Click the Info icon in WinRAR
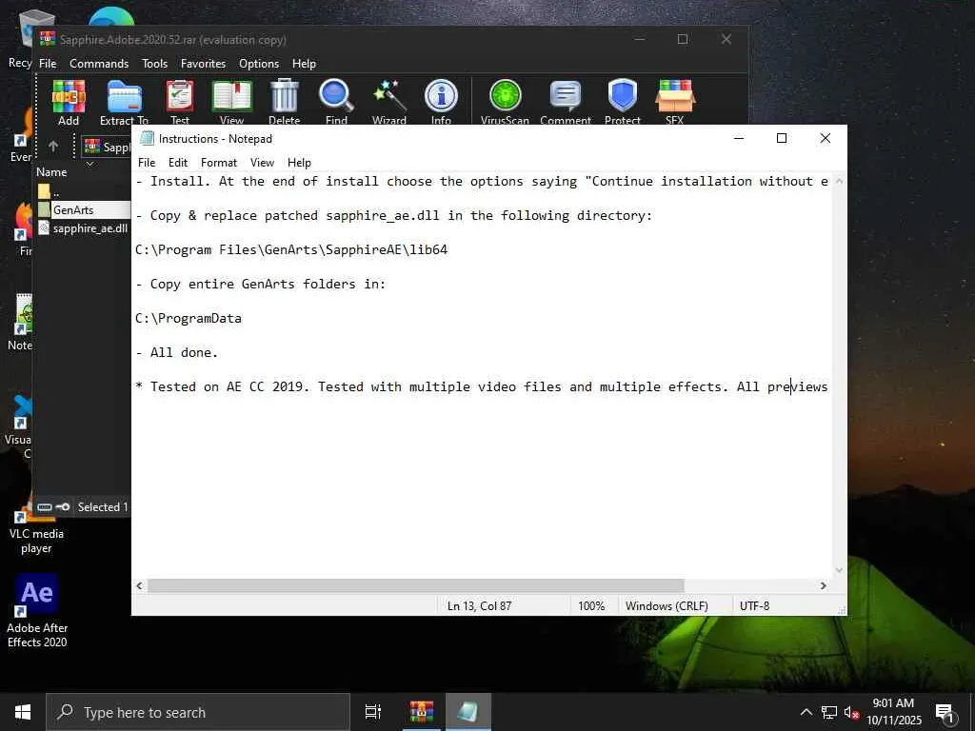Image resolution: width=975 pixels, height=731 pixels. point(441,103)
